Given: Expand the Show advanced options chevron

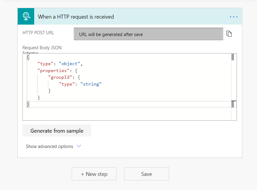Looking at the screenshot, I should [79, 146].
